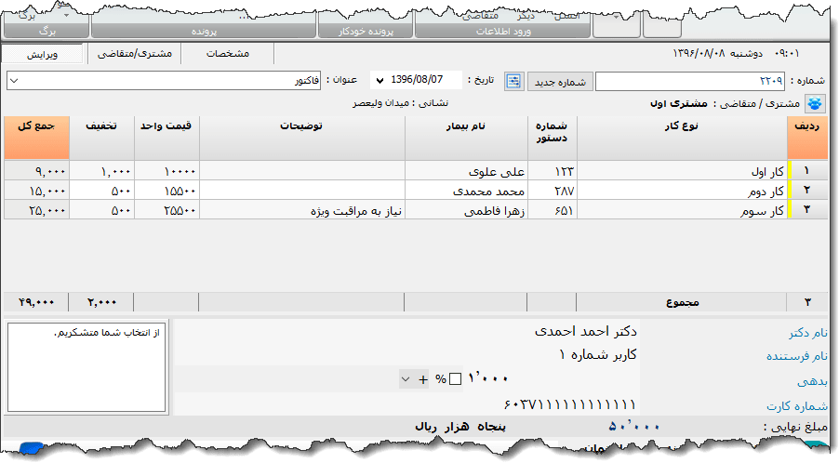Click the جمع کل column header
This screenshot has height=463, width=839.
click(x=36, y=138)
